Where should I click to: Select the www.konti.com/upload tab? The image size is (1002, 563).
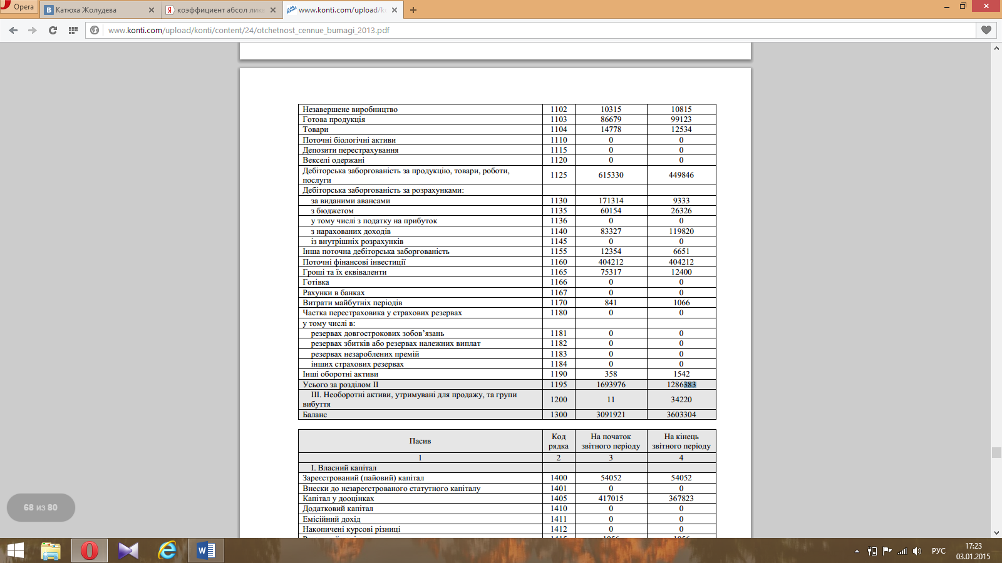343,10
